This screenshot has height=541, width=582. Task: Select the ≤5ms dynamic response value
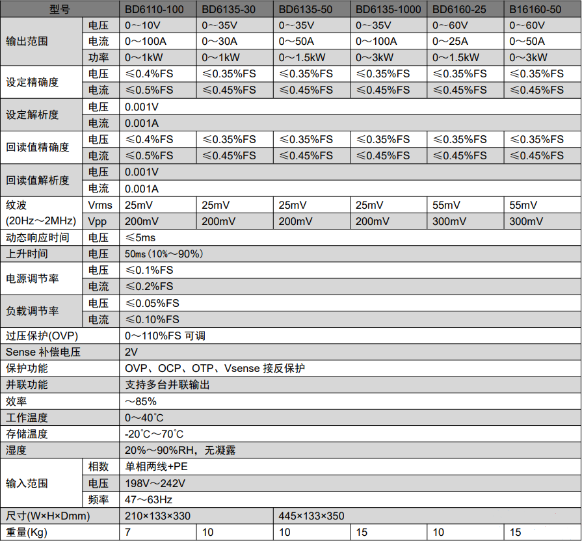coord(140,237)
